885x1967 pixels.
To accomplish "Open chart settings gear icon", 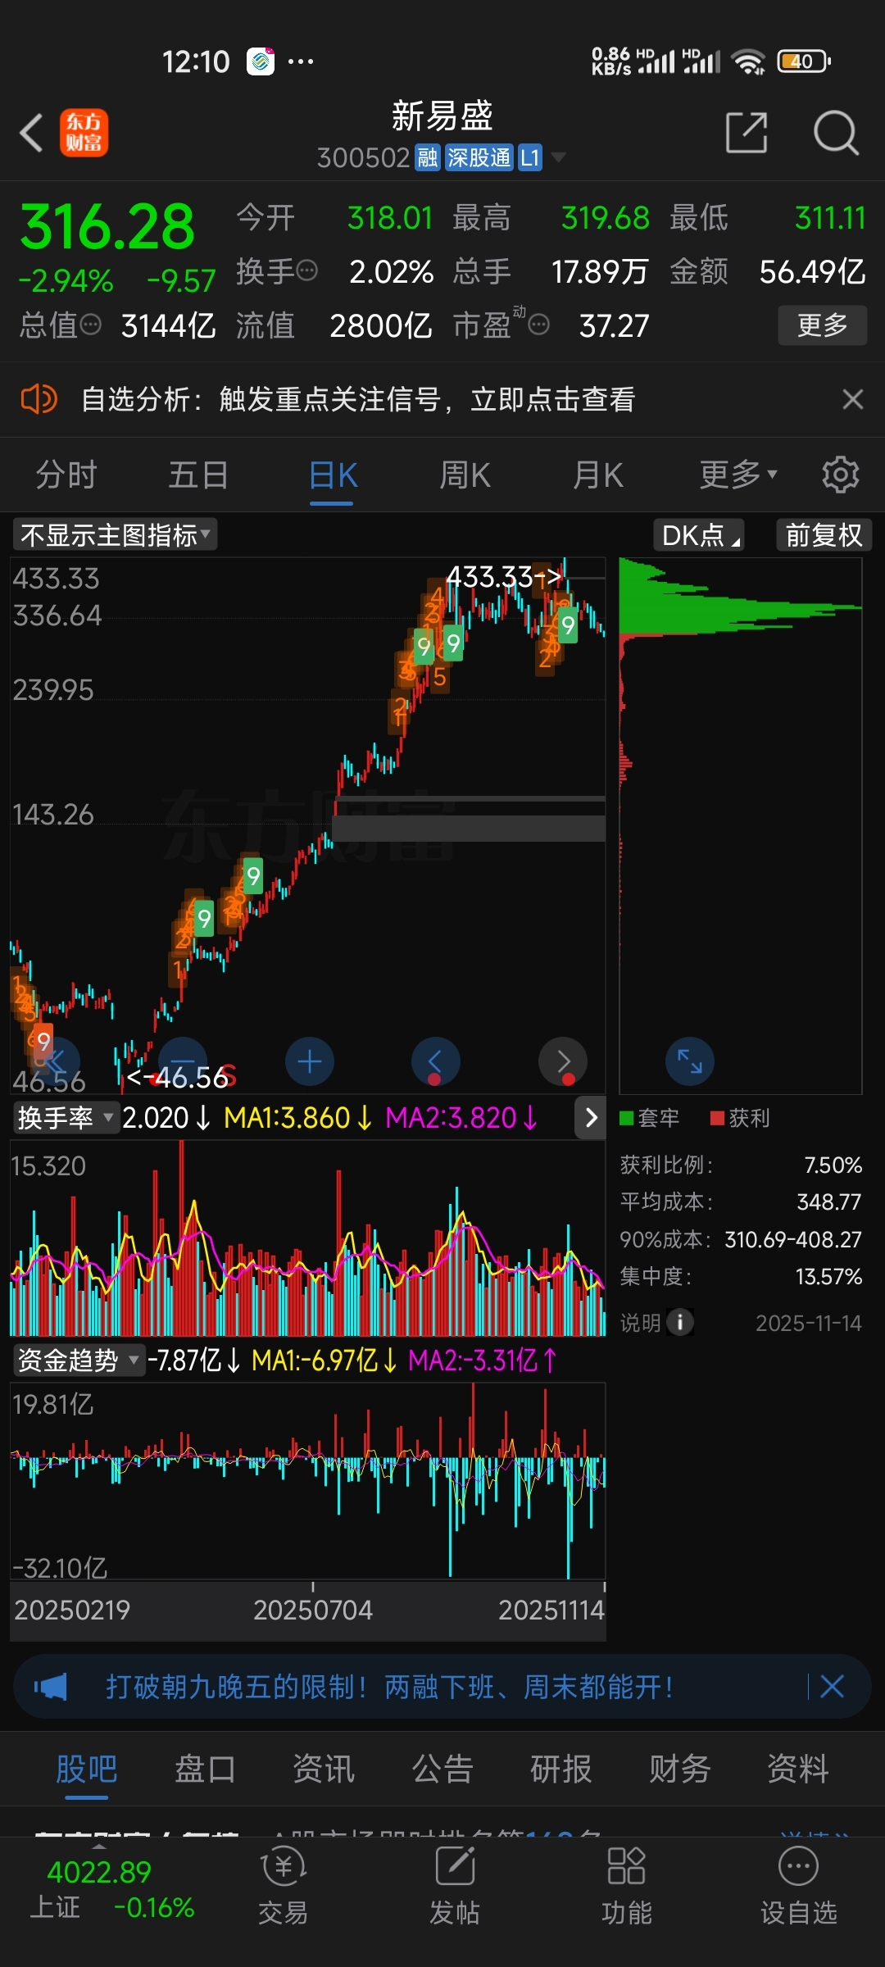I will 841,475.
